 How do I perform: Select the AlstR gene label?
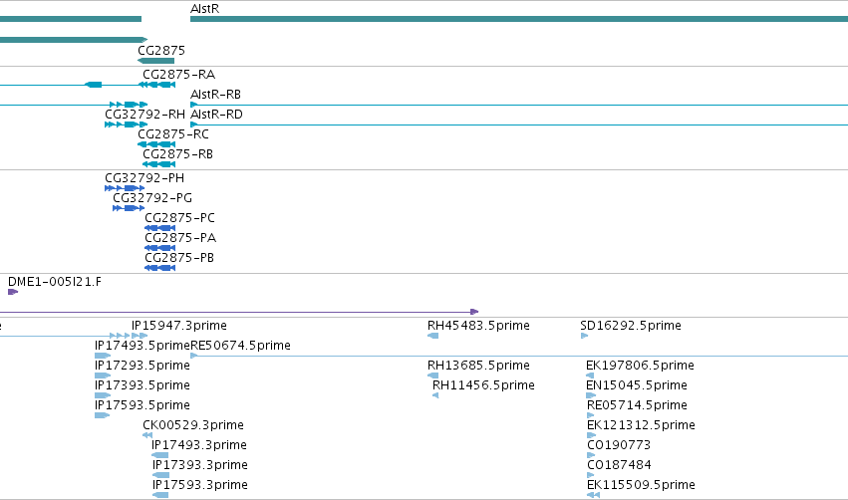click(x=204, y=9)
